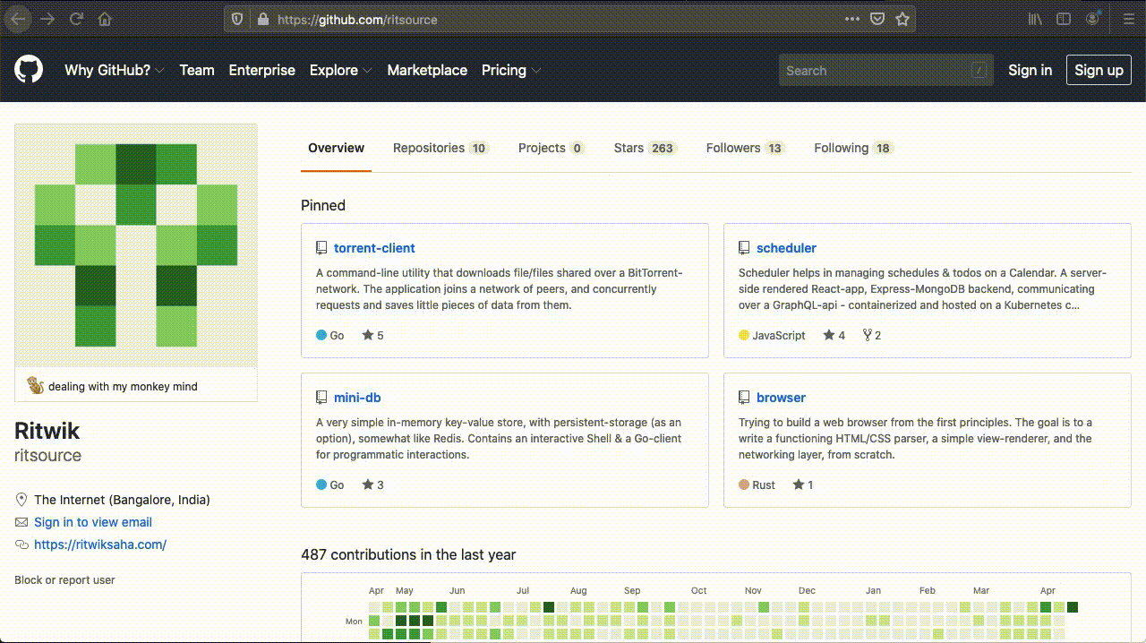
Task: Expand the Pricing dropdown menu
Action: click(511, 70)
